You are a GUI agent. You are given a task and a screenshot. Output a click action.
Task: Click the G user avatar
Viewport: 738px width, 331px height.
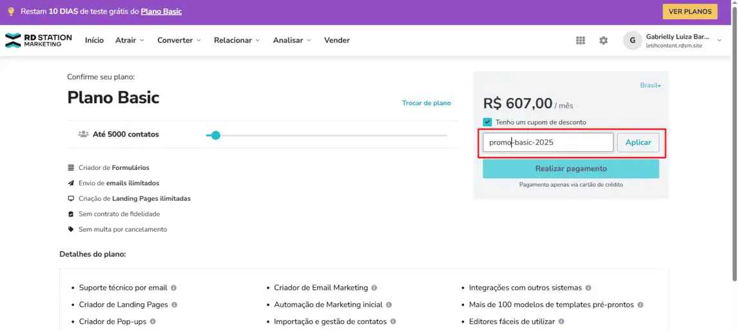632,41
